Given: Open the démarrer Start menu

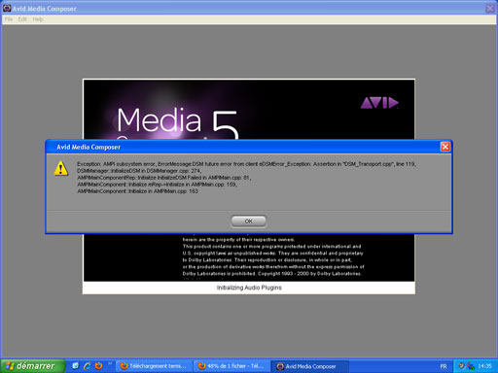Looking at the screenshot, I should pos(32,366).
